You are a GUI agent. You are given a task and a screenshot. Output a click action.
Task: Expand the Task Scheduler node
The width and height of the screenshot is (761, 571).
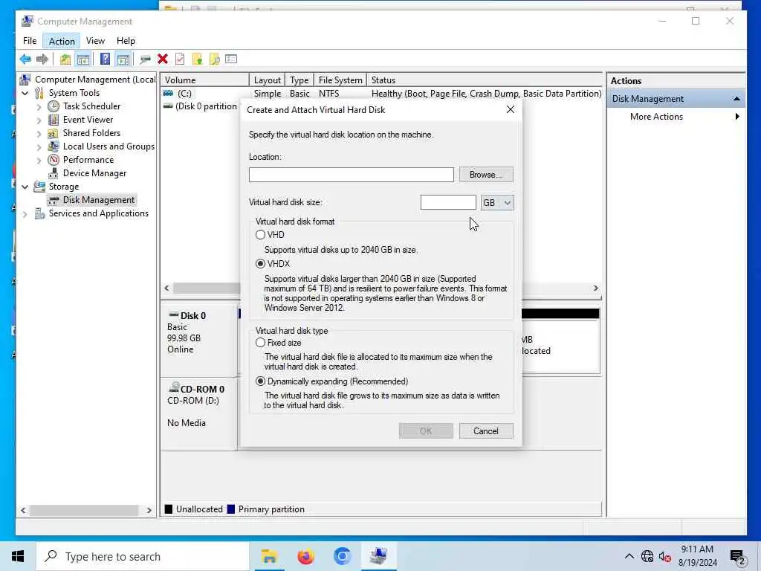point(39,106)
